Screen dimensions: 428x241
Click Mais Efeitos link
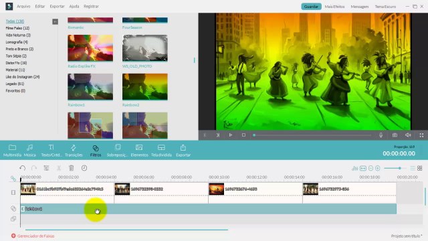pyautogui.click(x=334, y=7)
